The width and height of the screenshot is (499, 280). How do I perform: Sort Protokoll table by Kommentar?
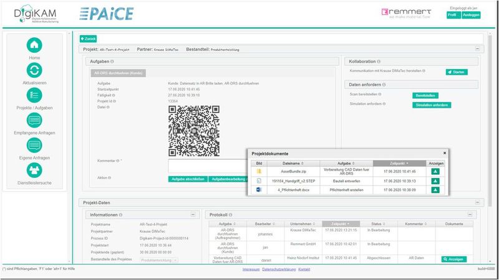click(x=416, y=224)
